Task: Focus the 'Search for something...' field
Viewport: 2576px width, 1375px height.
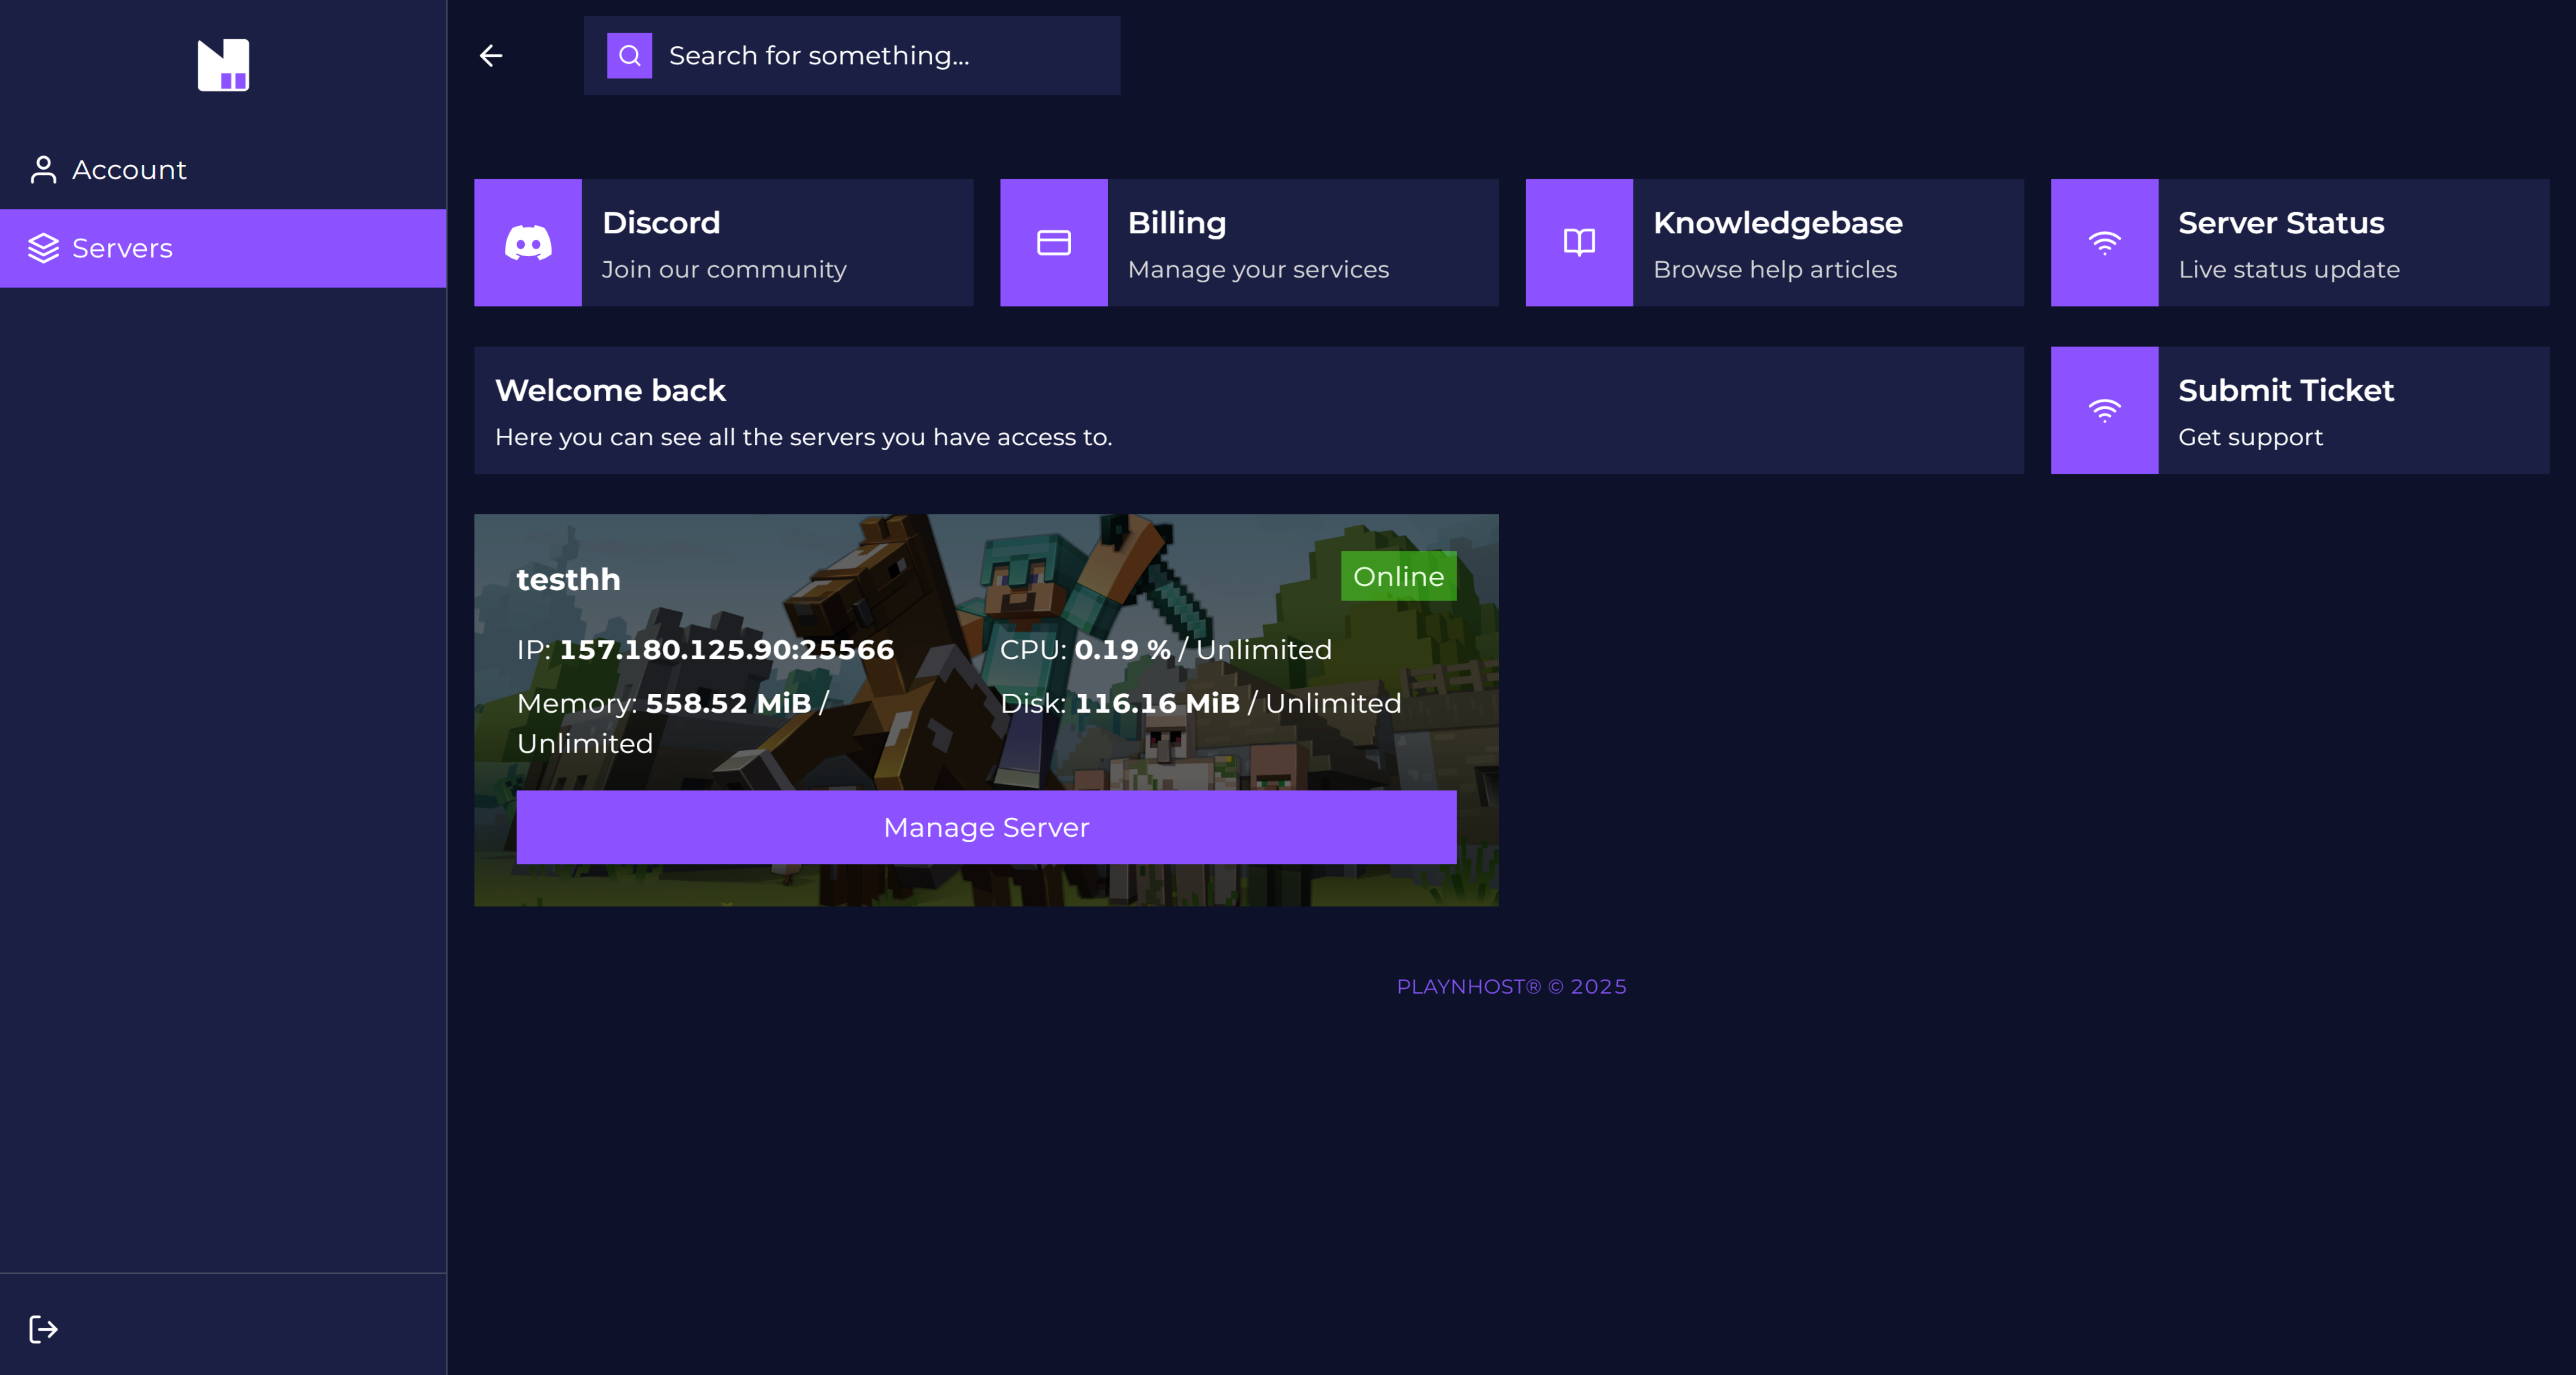Action: 852,56
